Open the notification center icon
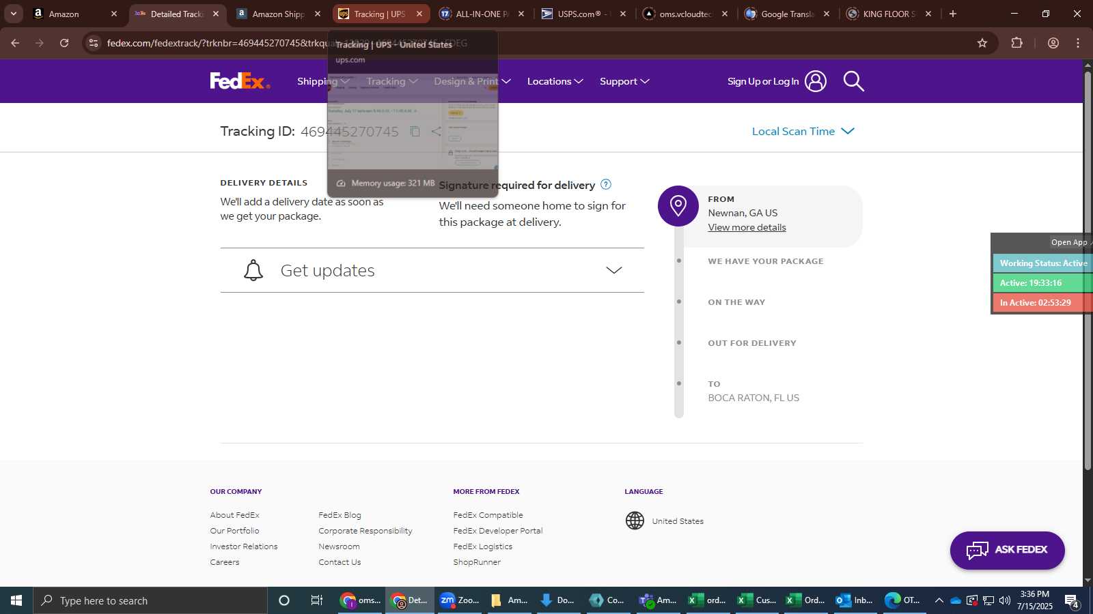 tap(1072, 600)
